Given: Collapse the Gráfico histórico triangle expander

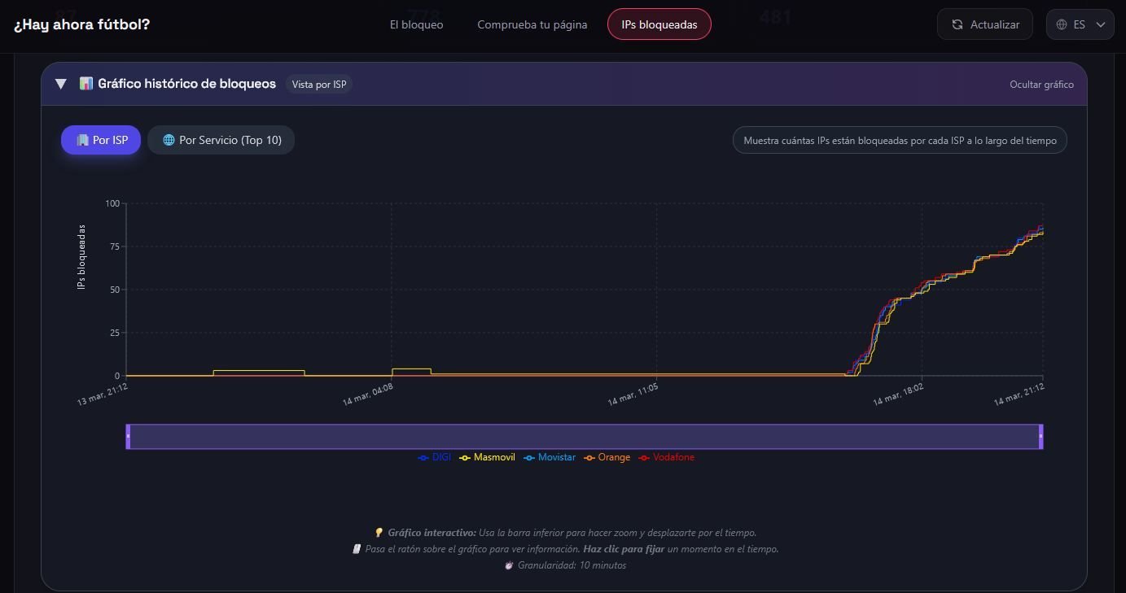Looking at the screenshot, I should [60, 84].
